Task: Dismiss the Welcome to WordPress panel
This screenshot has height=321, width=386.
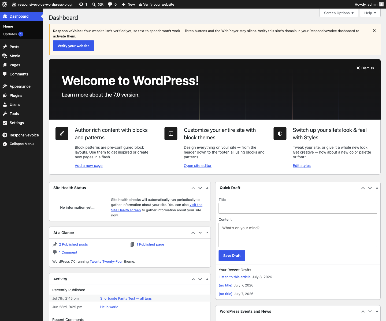Action: pos(365,68)
